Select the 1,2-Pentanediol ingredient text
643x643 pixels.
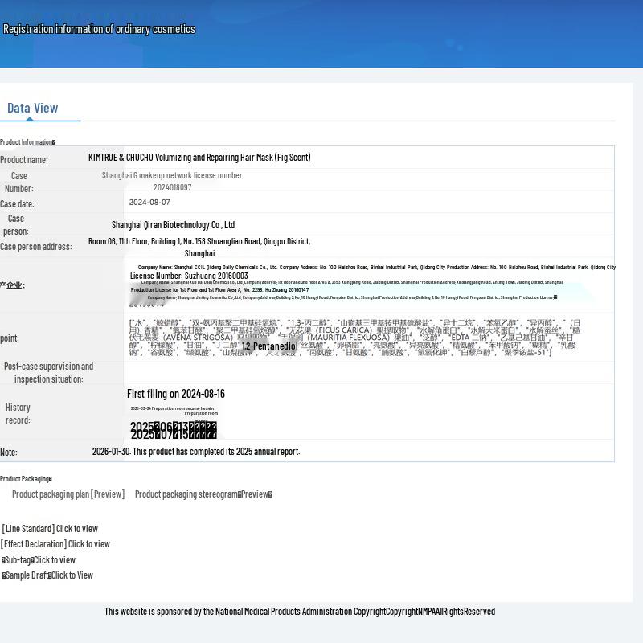tap(269, 346)
